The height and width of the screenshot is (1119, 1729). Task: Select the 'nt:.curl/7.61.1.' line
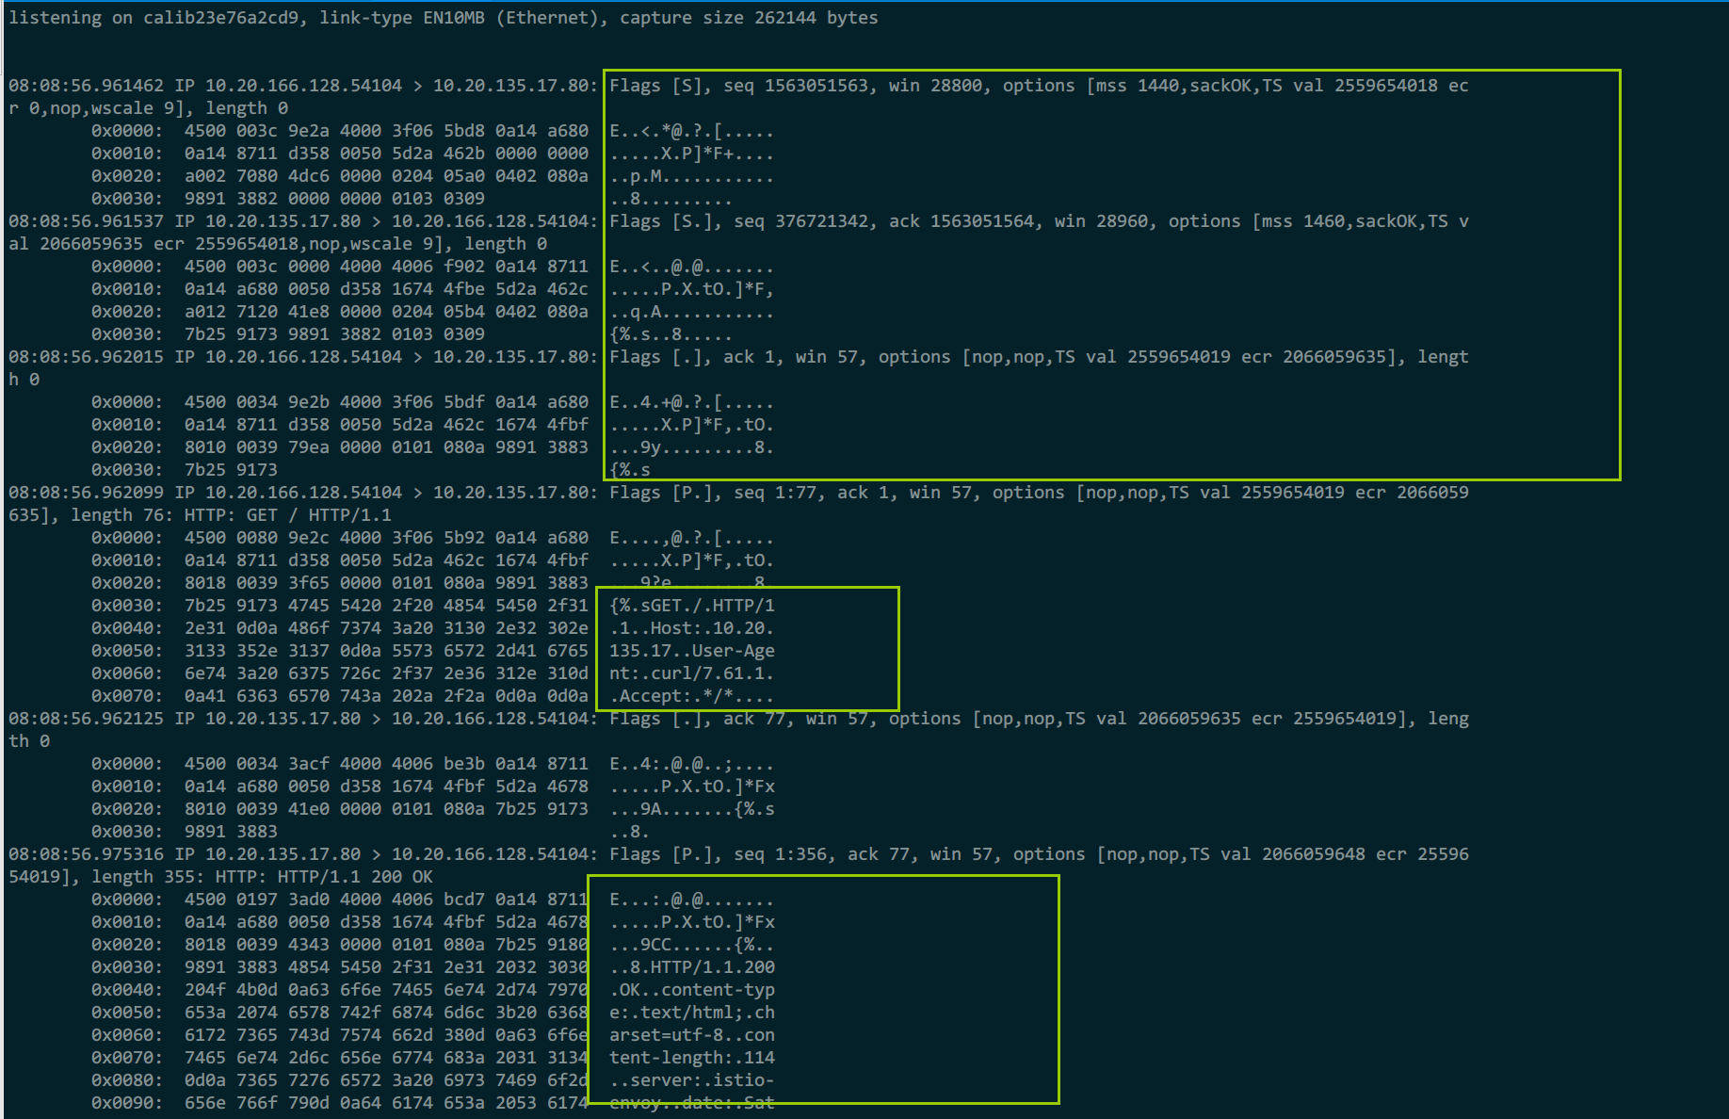(691, 673)
